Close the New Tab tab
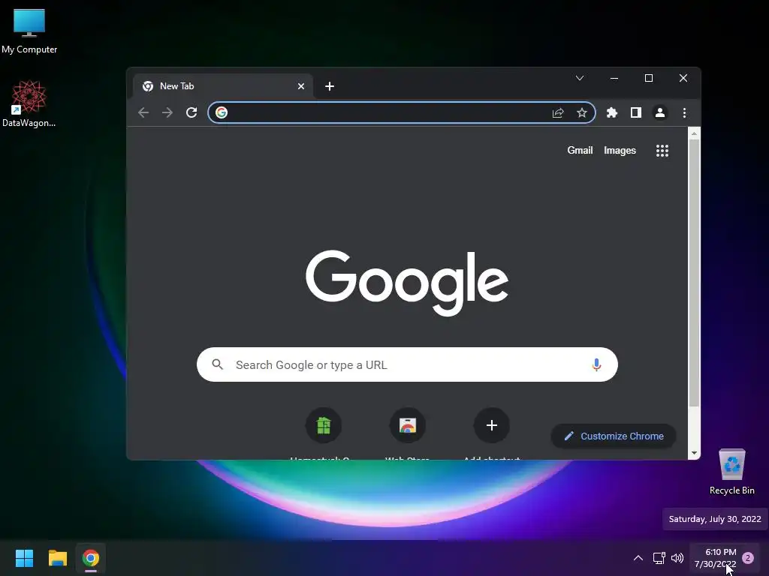The height and width of the screenshot is (576, 769). pos(300,86)
